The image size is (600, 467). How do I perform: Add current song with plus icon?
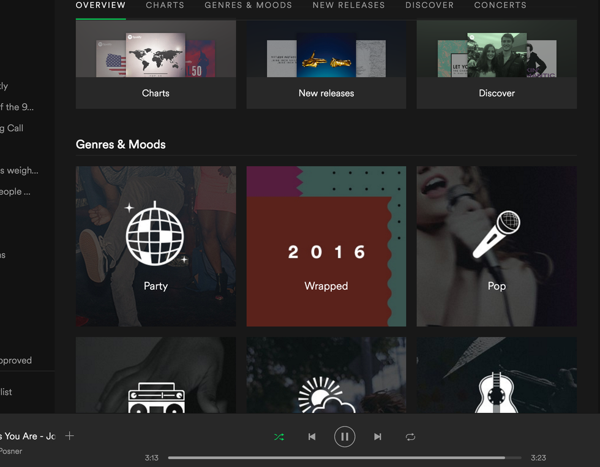70,436
